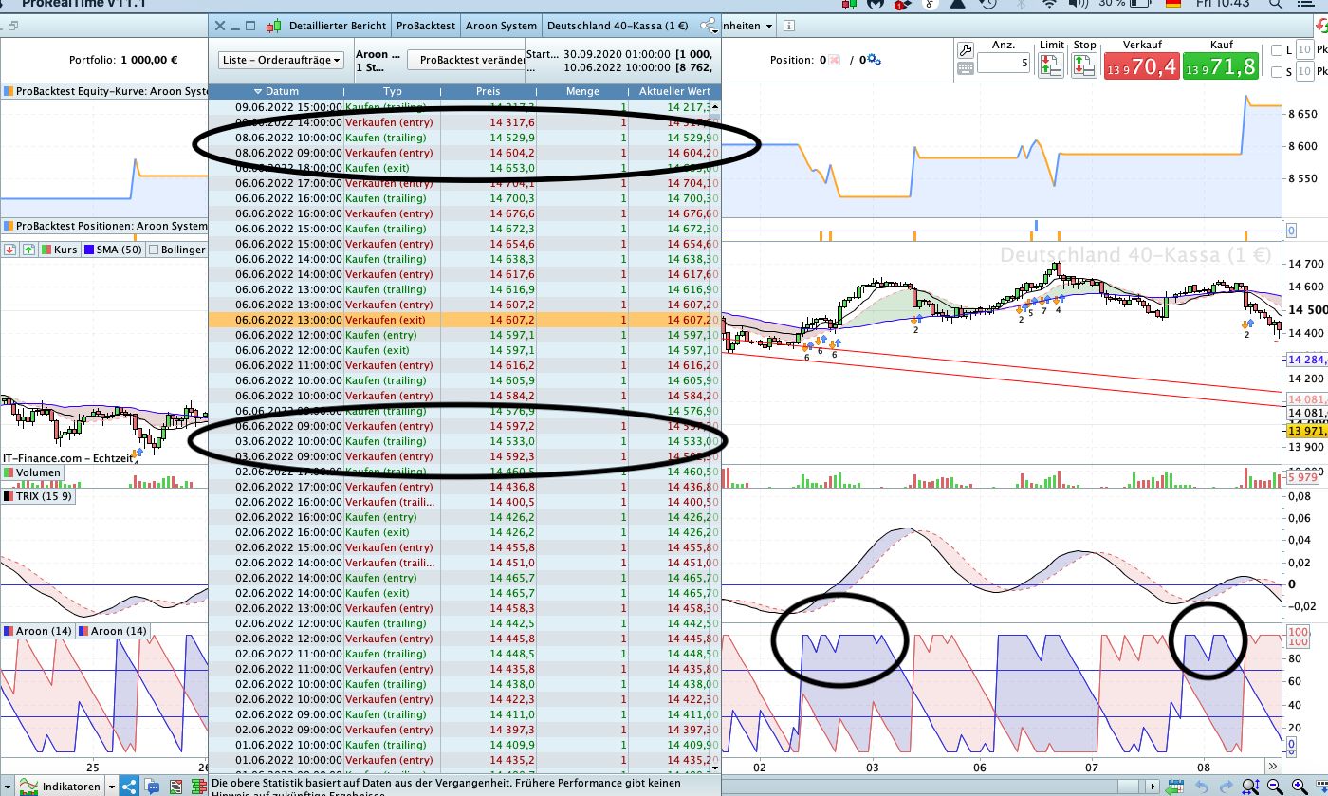The width and height of the screenshot is (1328, 796).
Task: Open the Liste – Orderaufträge dropdown
Action: (x=281, y=60)
